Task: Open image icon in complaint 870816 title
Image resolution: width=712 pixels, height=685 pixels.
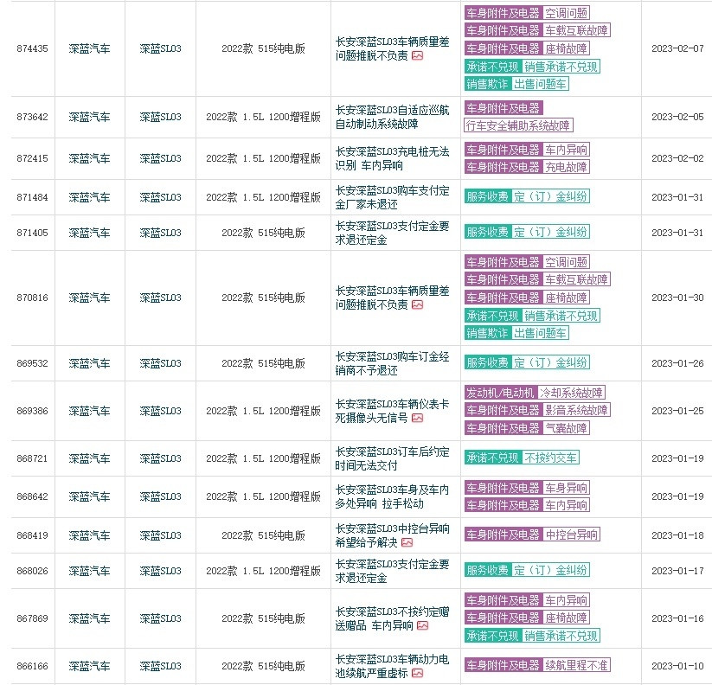Action: coord(417,305)
